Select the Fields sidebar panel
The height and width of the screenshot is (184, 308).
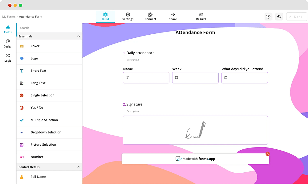8,29
